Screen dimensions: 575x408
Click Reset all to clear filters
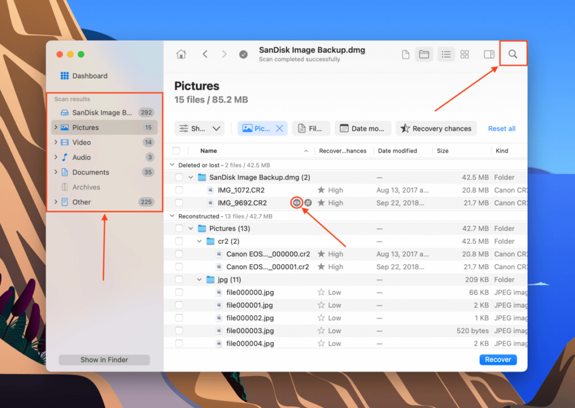tap(501, 128)
